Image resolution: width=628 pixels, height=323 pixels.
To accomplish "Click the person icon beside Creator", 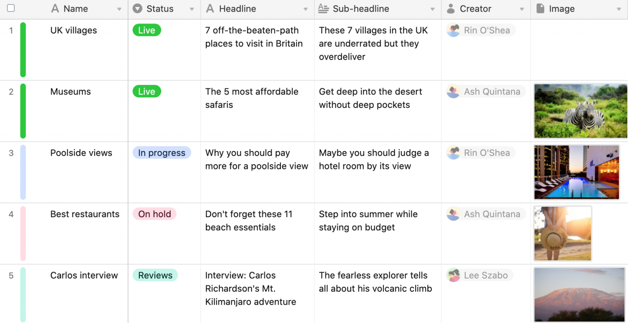I will point(451,9).
